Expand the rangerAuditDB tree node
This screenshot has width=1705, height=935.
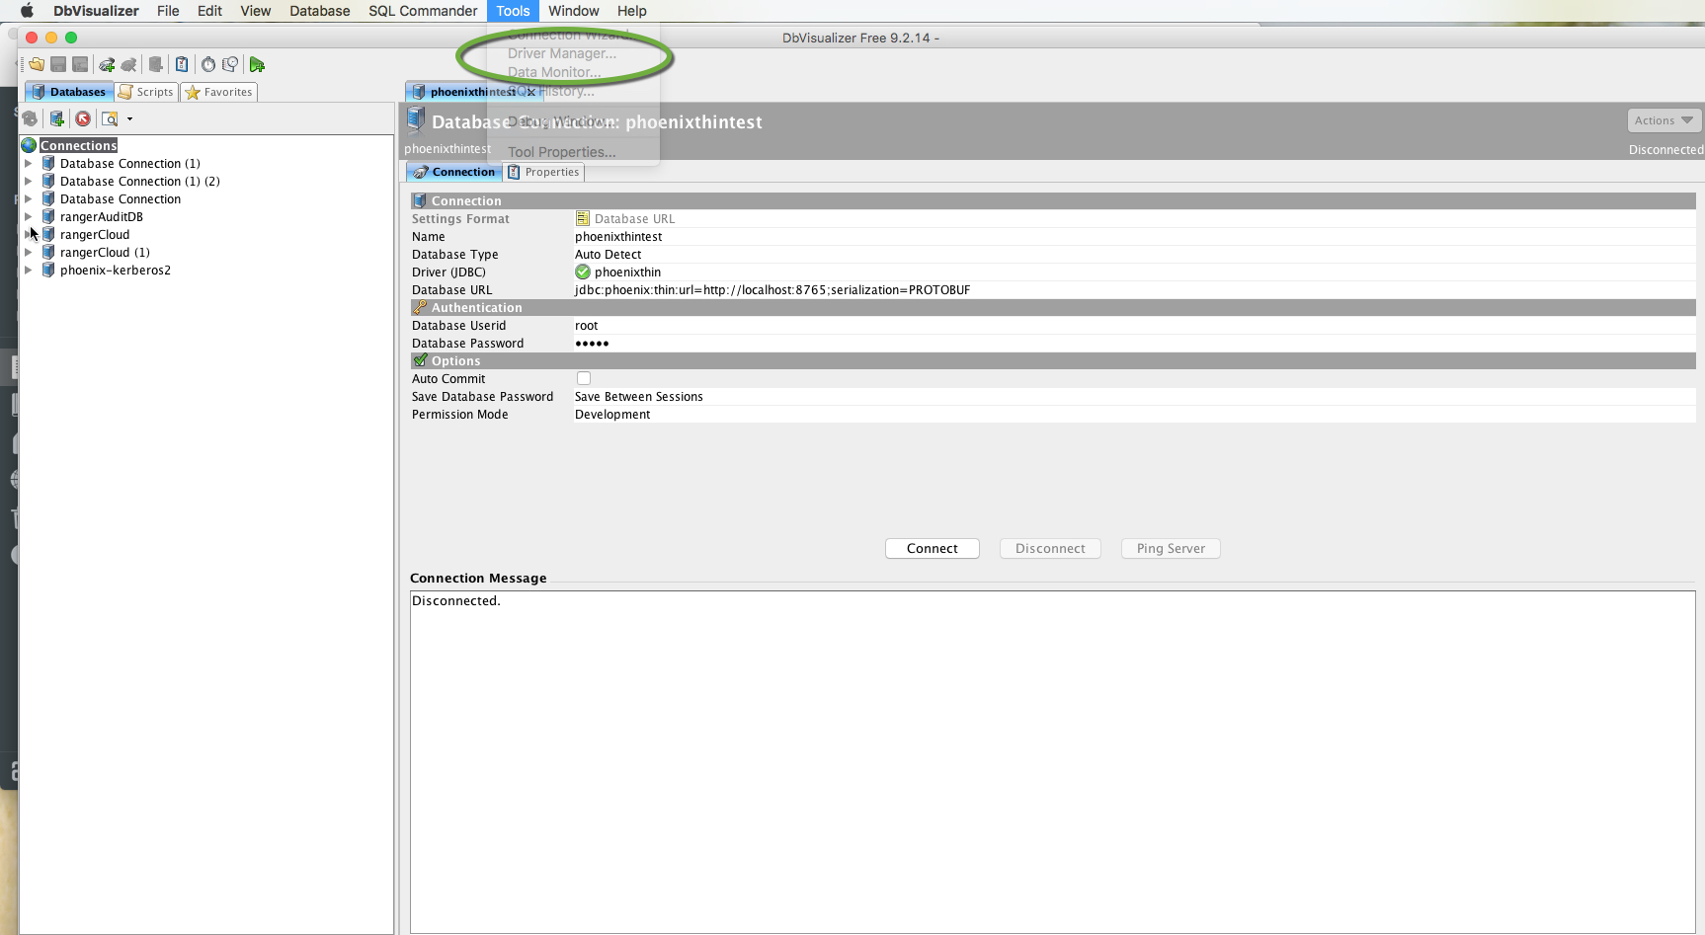pyautogui.click(x=29, y=216)
